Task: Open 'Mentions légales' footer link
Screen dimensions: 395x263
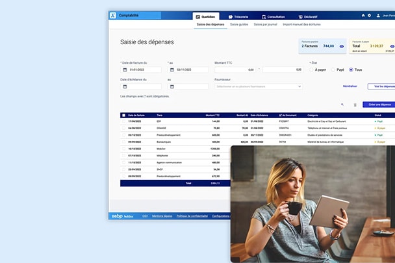Action: click(162, 216)
